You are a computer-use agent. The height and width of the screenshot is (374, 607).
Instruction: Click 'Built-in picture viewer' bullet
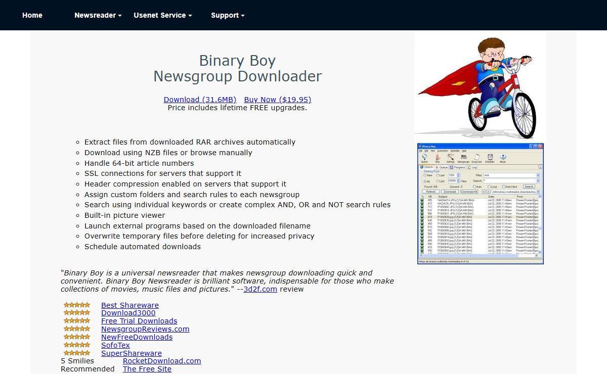[125, 215]
